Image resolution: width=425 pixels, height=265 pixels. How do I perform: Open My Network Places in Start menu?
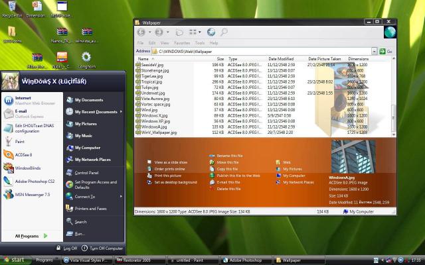pyautogui.click(x=94, y=159)
